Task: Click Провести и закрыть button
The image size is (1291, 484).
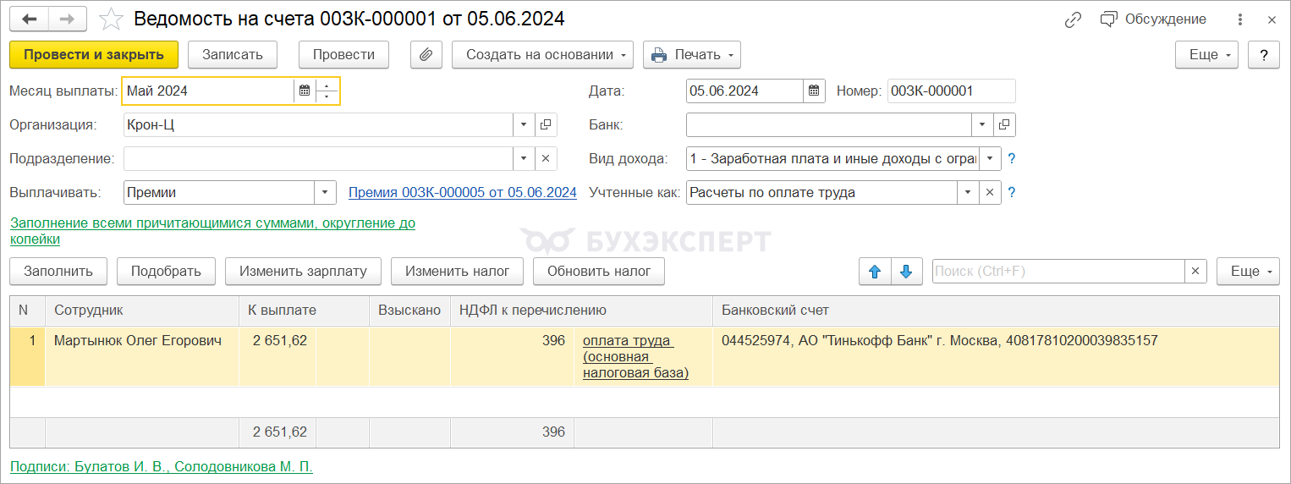Action: [94, 55]
